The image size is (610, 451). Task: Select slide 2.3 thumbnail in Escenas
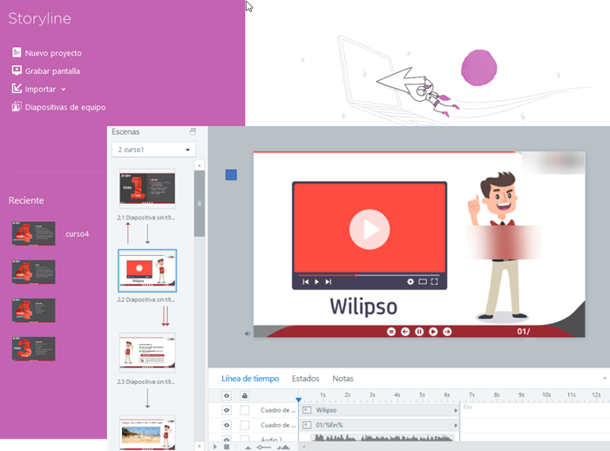(x=147, y=352)
